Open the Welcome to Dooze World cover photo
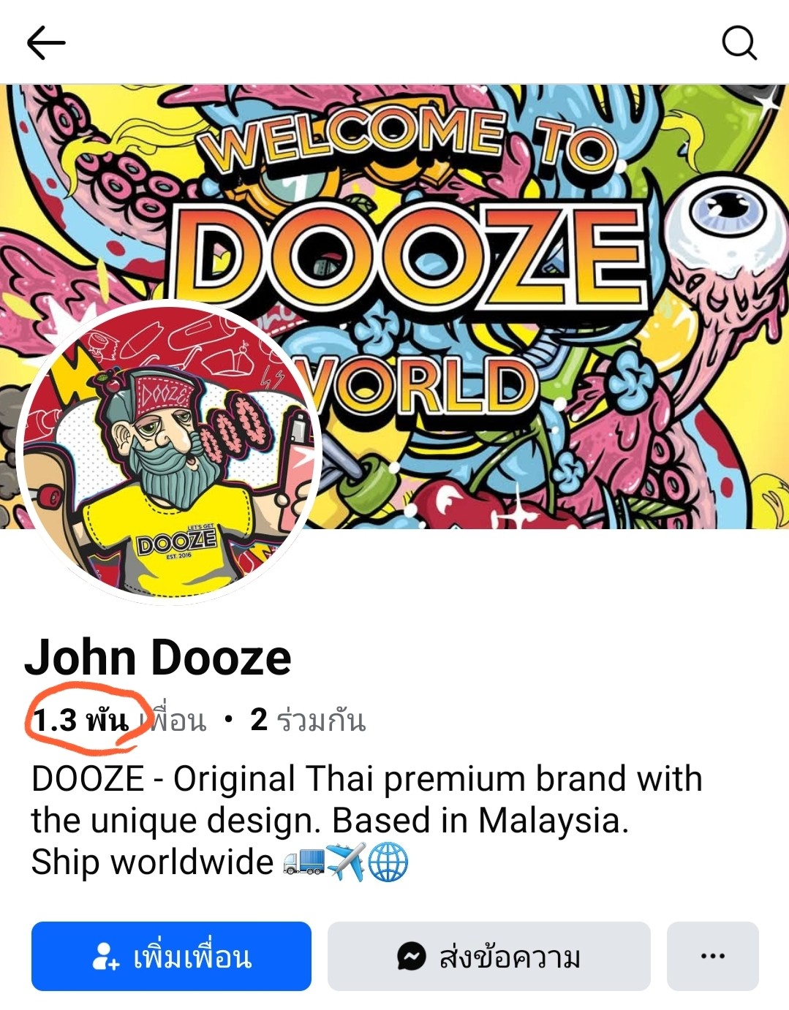The width and height of the screenshot is (789, 1010). tap(395, 306)
